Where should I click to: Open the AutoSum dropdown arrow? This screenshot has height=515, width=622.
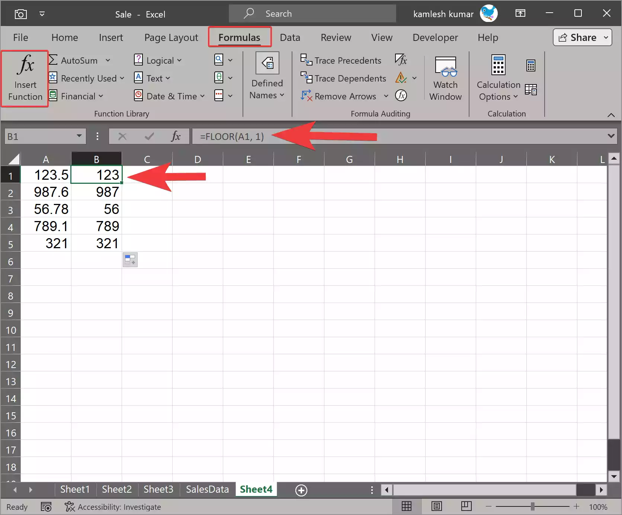click(x=108, y=60)
